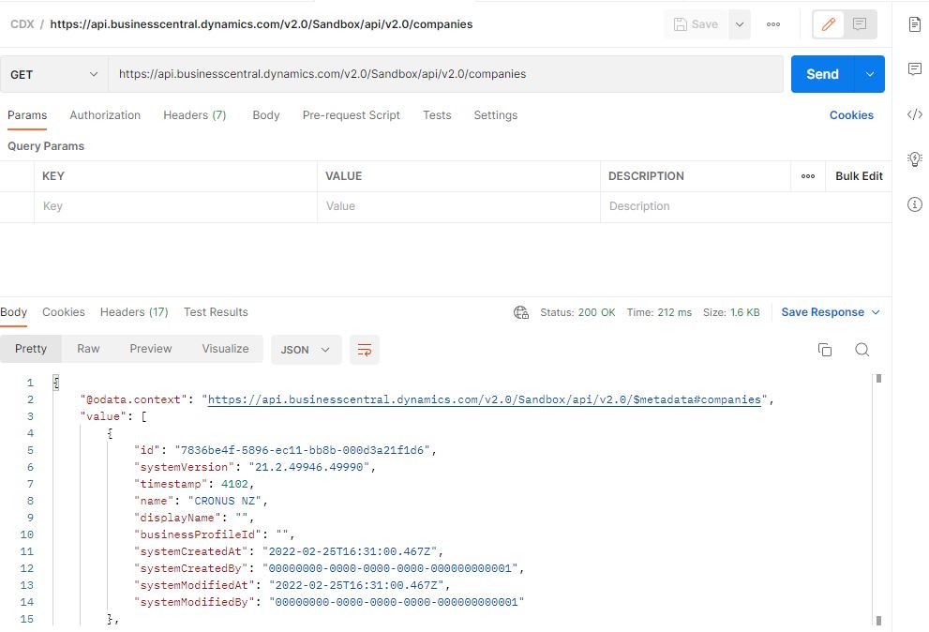The width and height of the screenshot is (929, 632).
Task: Open the Headers (7) request tab
Action: [195, 115]
